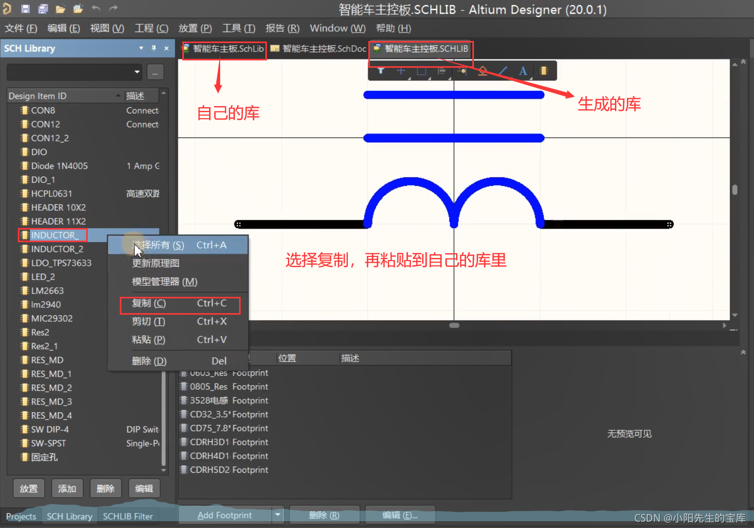
Task: Switch to 智能车主控板.SchDoc tab
Action: [318, 49]
